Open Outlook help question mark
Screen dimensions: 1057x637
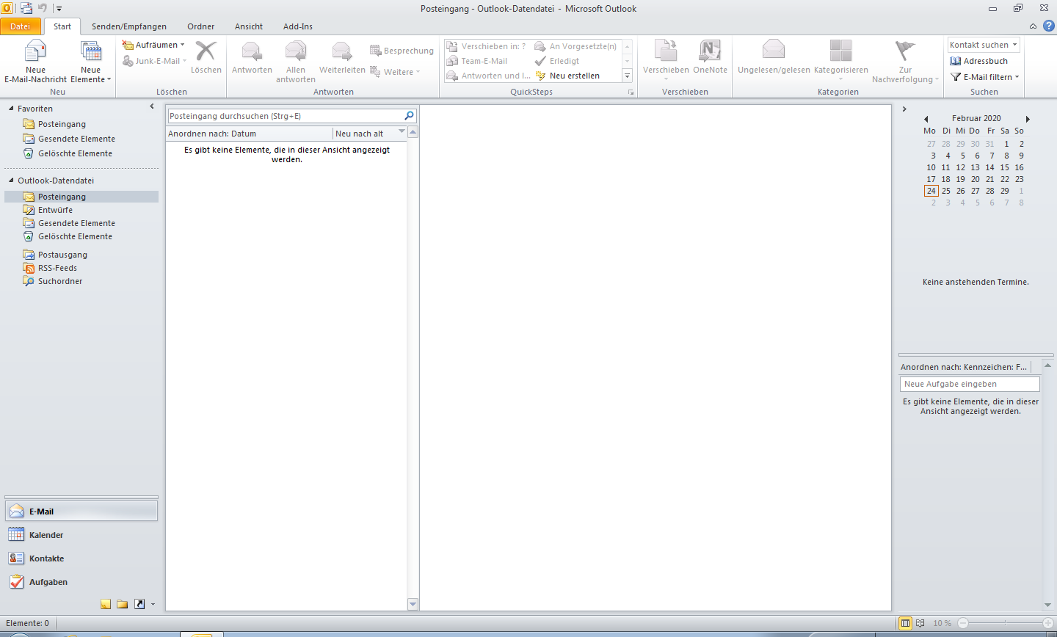click(1048, 26)
